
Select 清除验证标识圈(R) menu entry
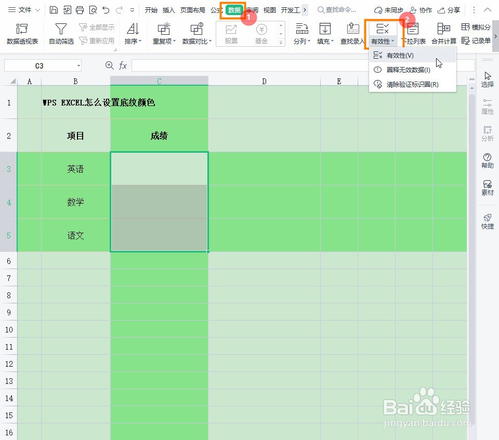412,84
